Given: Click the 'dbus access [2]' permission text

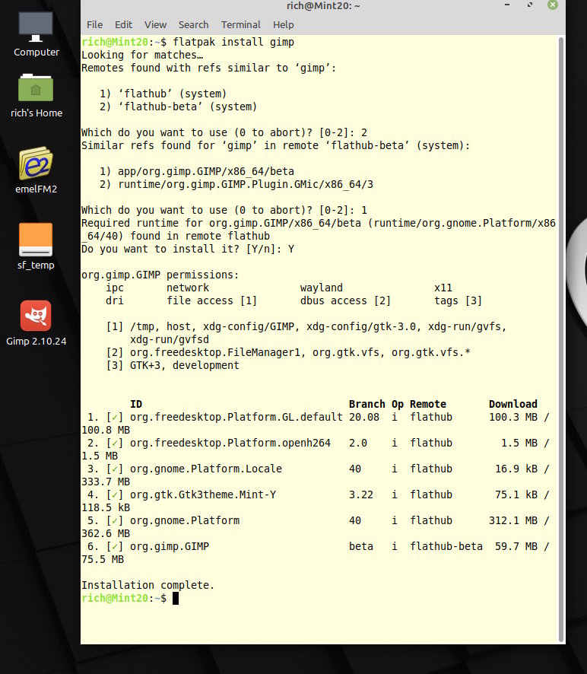Looking at the screenshot, I should (345, 301).
